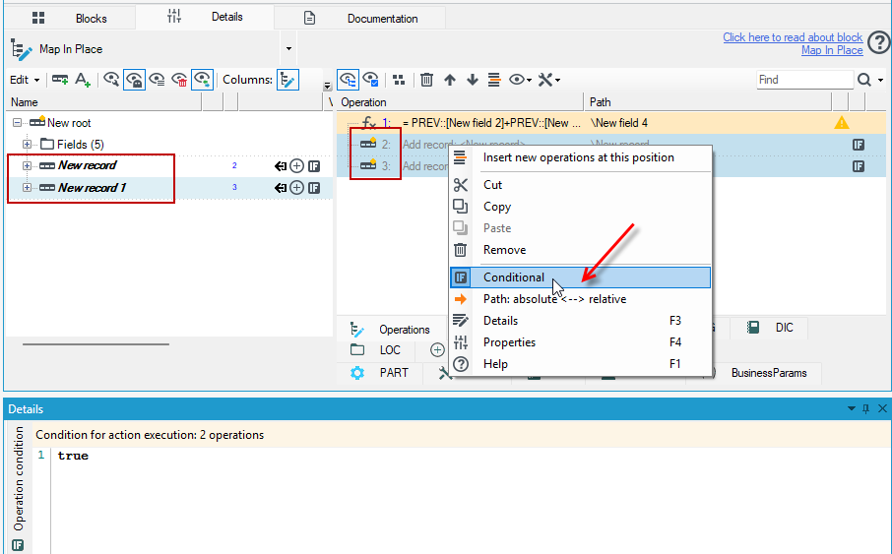Choose Cut from the context menu
Image resolution: width=892 pixels, height=554 pixels.
tap(580, 185)
